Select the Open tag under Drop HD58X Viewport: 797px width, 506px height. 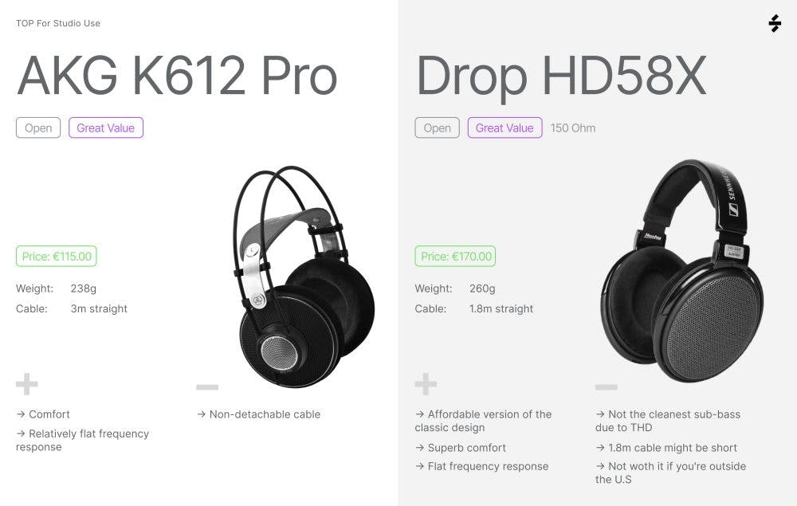(x=437, y=127)
